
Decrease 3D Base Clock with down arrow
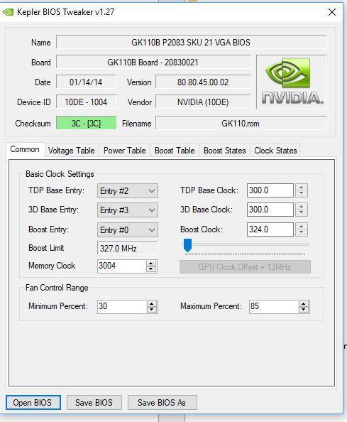coord(302,212)
